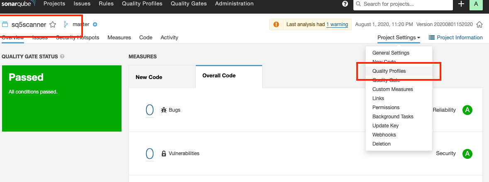This screenshot has height=182, width=489.
Task: Select Quality Profiles from settings menu
Action: [x=389, y=71]
